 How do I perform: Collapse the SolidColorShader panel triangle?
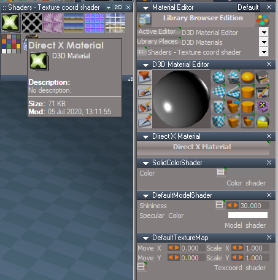click(145, 163)
